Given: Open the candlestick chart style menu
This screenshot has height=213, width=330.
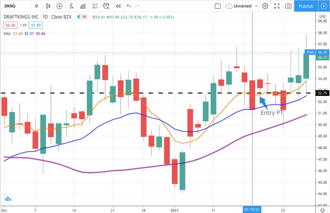Looking at the screenshot, I should [x=48, y=6].
